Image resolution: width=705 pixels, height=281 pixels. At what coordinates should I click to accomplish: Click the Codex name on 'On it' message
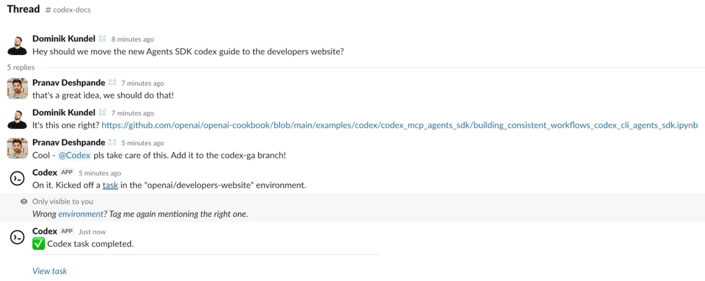[x=45, y=172]
